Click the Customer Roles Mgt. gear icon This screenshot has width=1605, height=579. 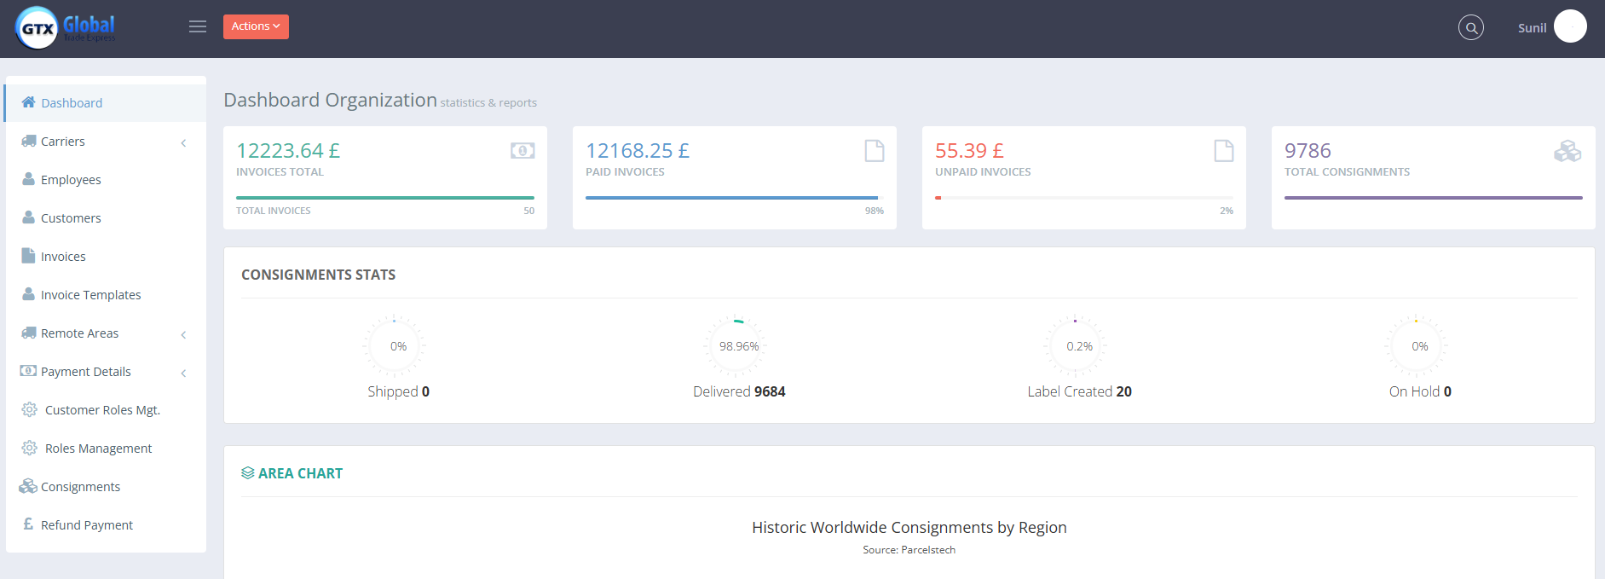coord(29,410)
